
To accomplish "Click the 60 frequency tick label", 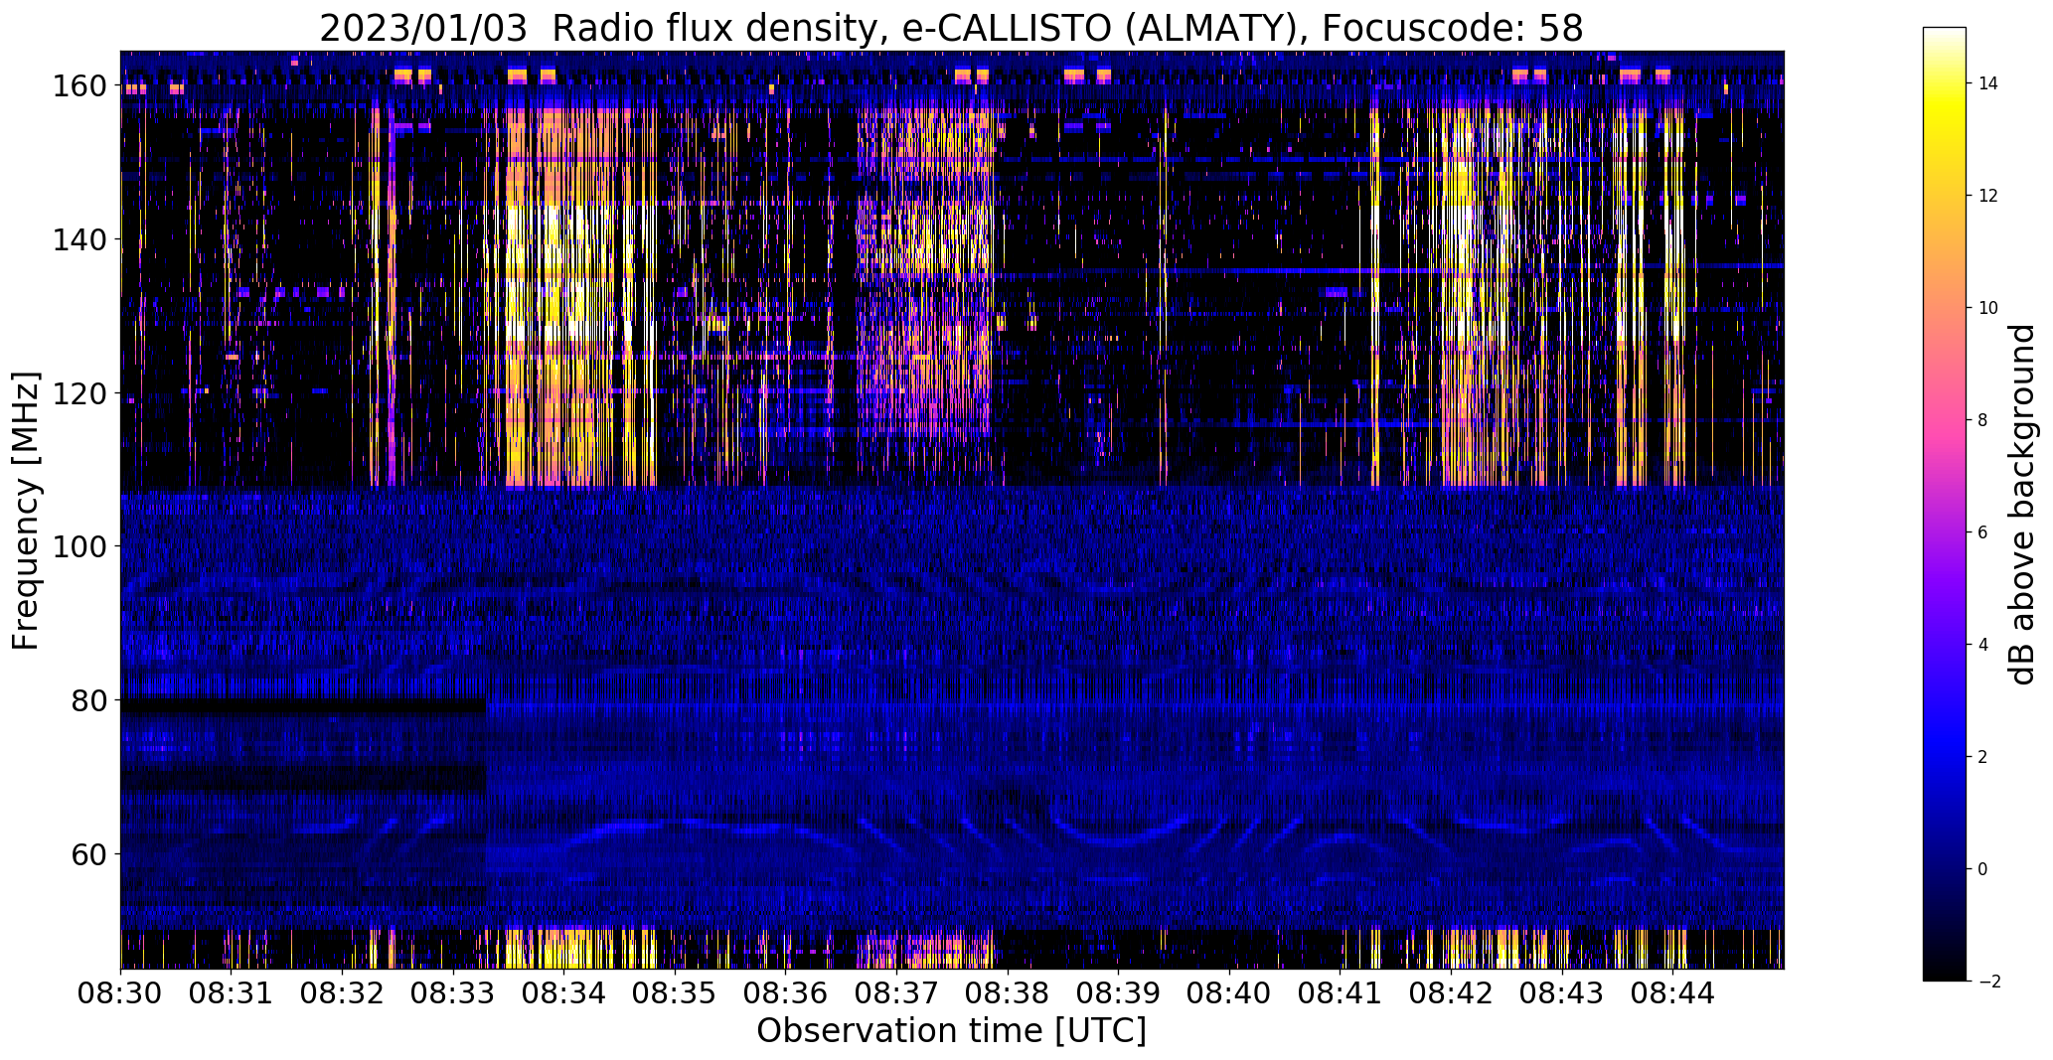I will pyautogui.click(x=87, y=853).
